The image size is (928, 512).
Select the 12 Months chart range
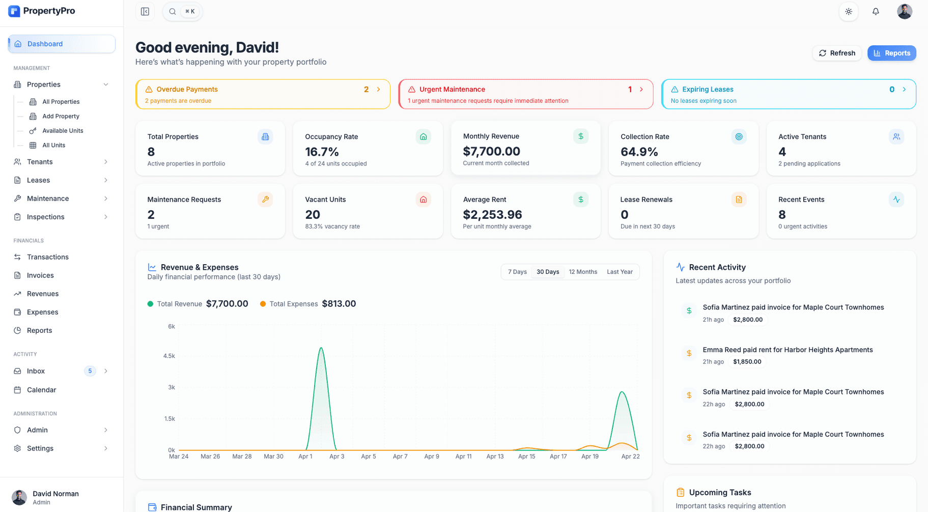click(x=583, y=272)
